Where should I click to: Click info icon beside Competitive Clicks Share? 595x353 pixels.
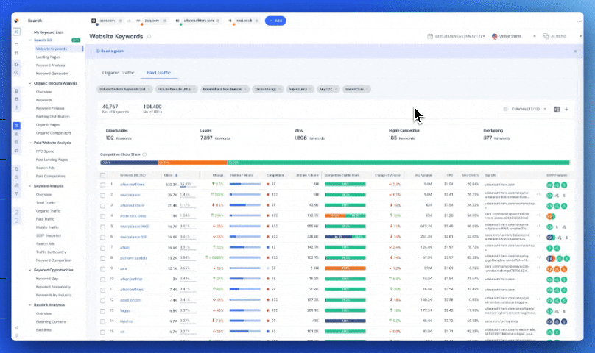pos(144,154)
